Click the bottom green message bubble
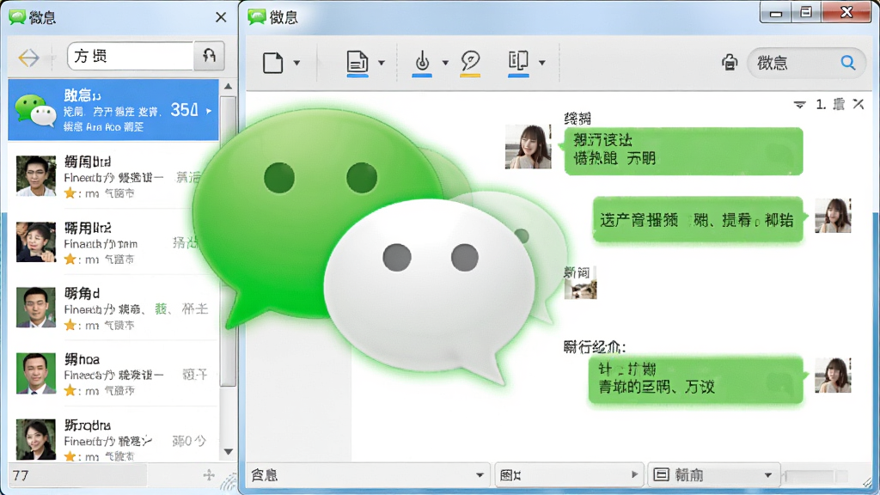Viewport: 880px width, 495px height. [696, 380]
